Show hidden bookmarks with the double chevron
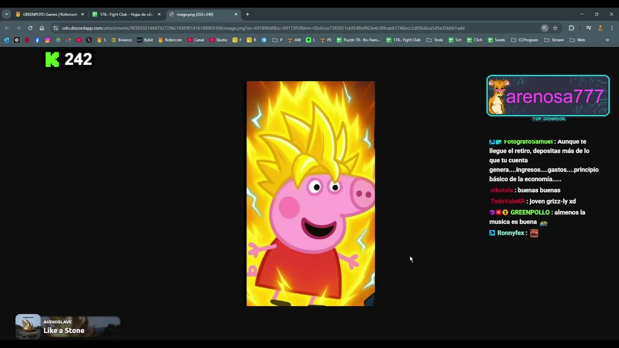Viewport: 619px width, 348px height. pyautogui.click(x=607, y=40)
